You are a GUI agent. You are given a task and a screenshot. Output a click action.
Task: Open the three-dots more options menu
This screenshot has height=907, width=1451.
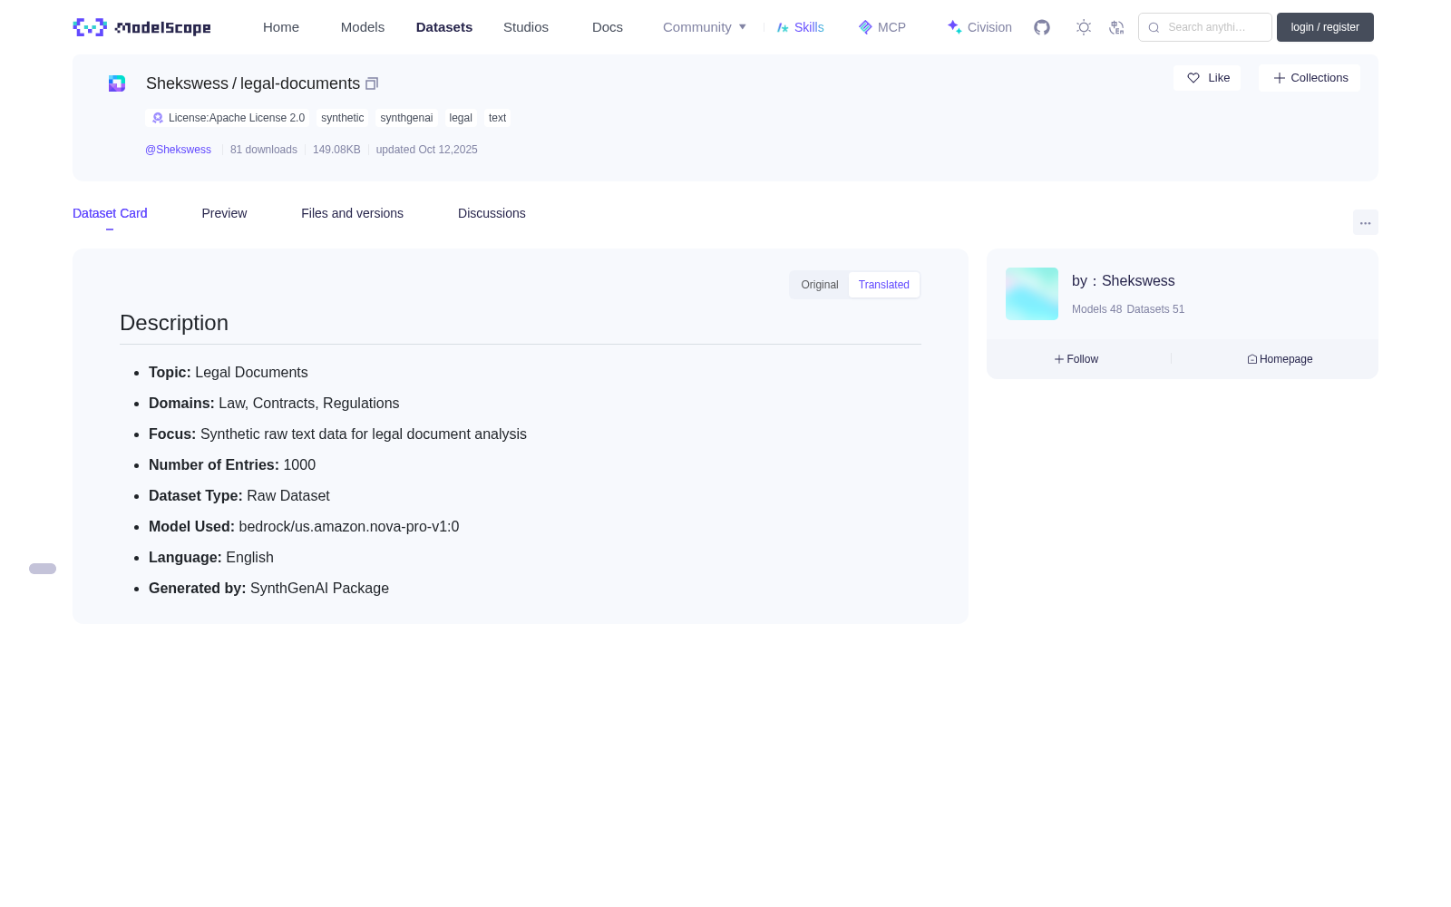pyautogui.click(x=1365, y=223)
